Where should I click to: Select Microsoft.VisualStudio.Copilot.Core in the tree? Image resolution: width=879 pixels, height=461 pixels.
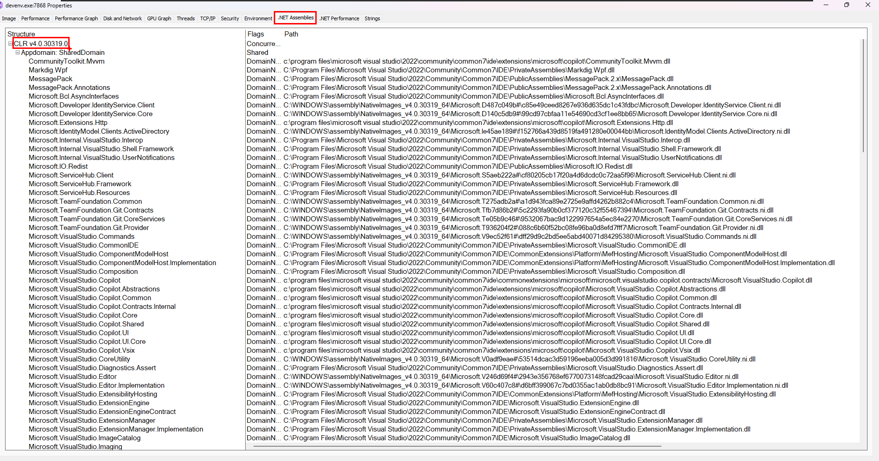[x=83, y=315]
